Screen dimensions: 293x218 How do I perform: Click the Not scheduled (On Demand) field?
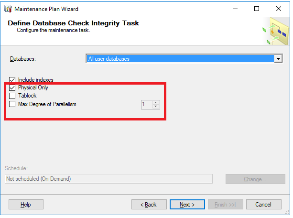click(108, 179)
